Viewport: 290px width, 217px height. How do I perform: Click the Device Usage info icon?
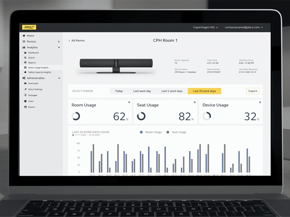coord(260,102)
